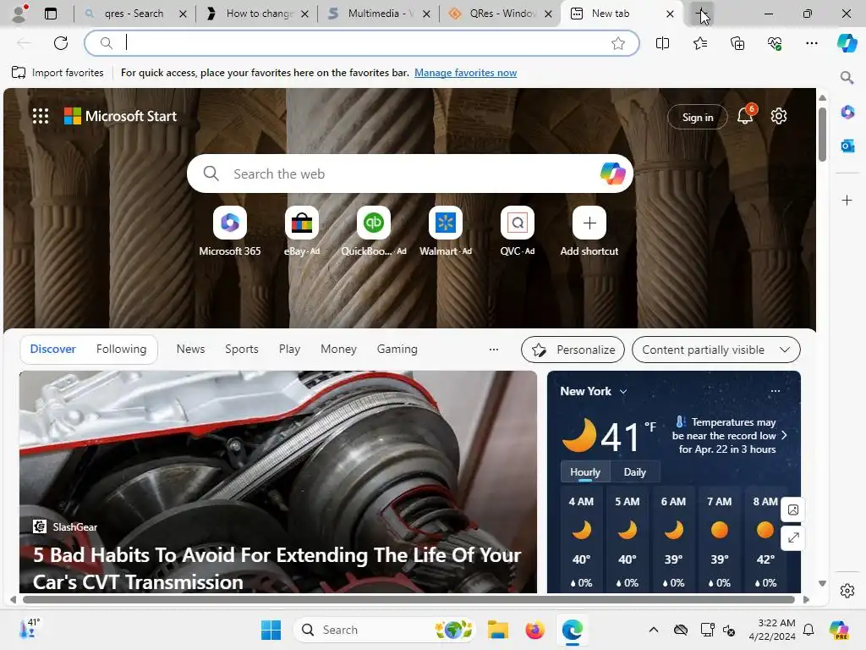Switch to the Multimedia tab

pyautogui.click(x=378, y=14)
